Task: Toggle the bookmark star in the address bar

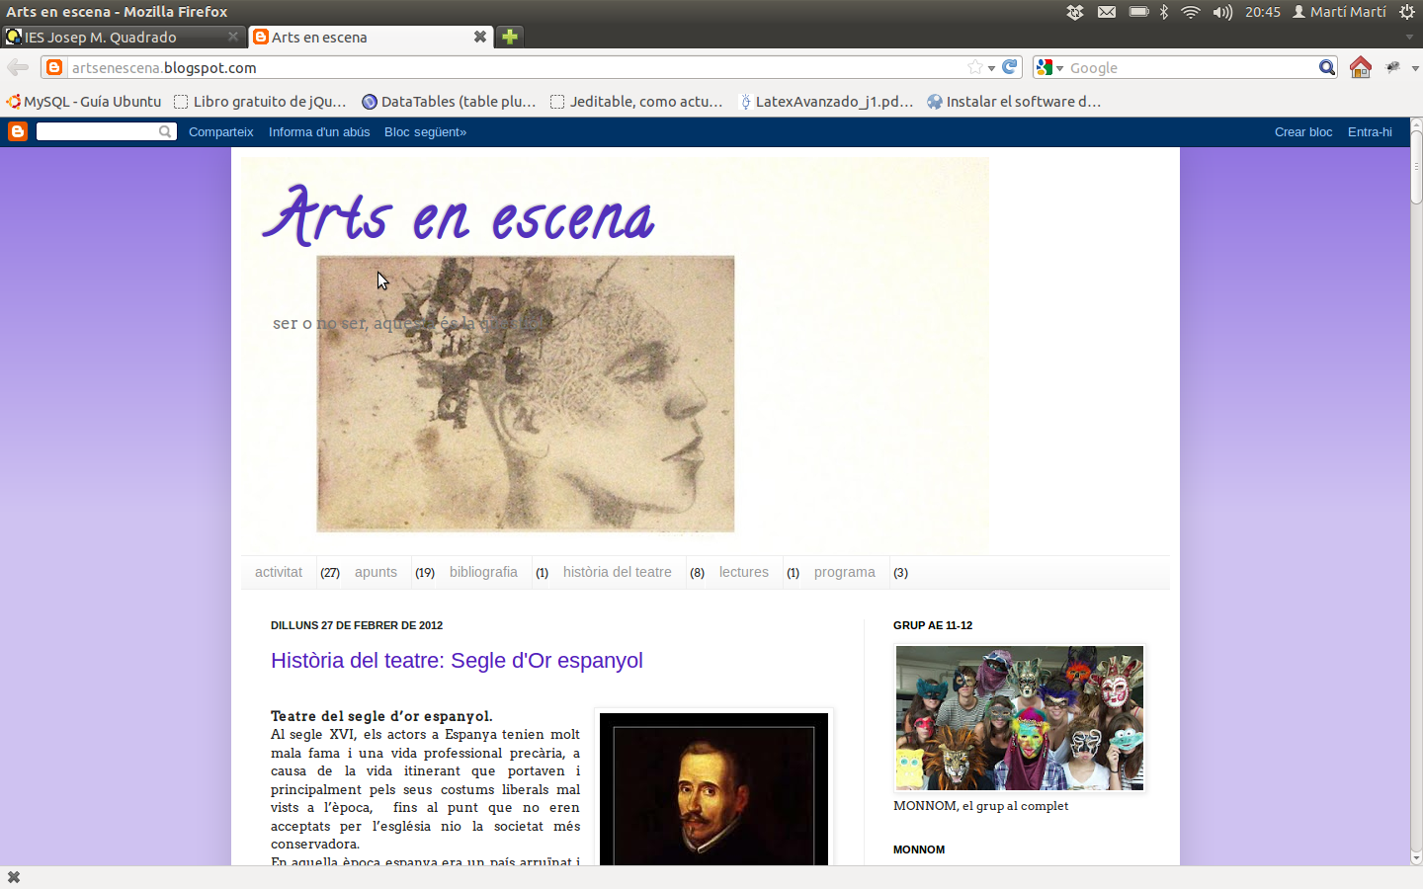Action: (x=975, y=67)
